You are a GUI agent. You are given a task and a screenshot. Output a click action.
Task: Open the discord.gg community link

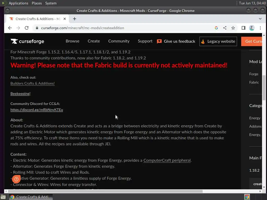(x=37, y=110)
